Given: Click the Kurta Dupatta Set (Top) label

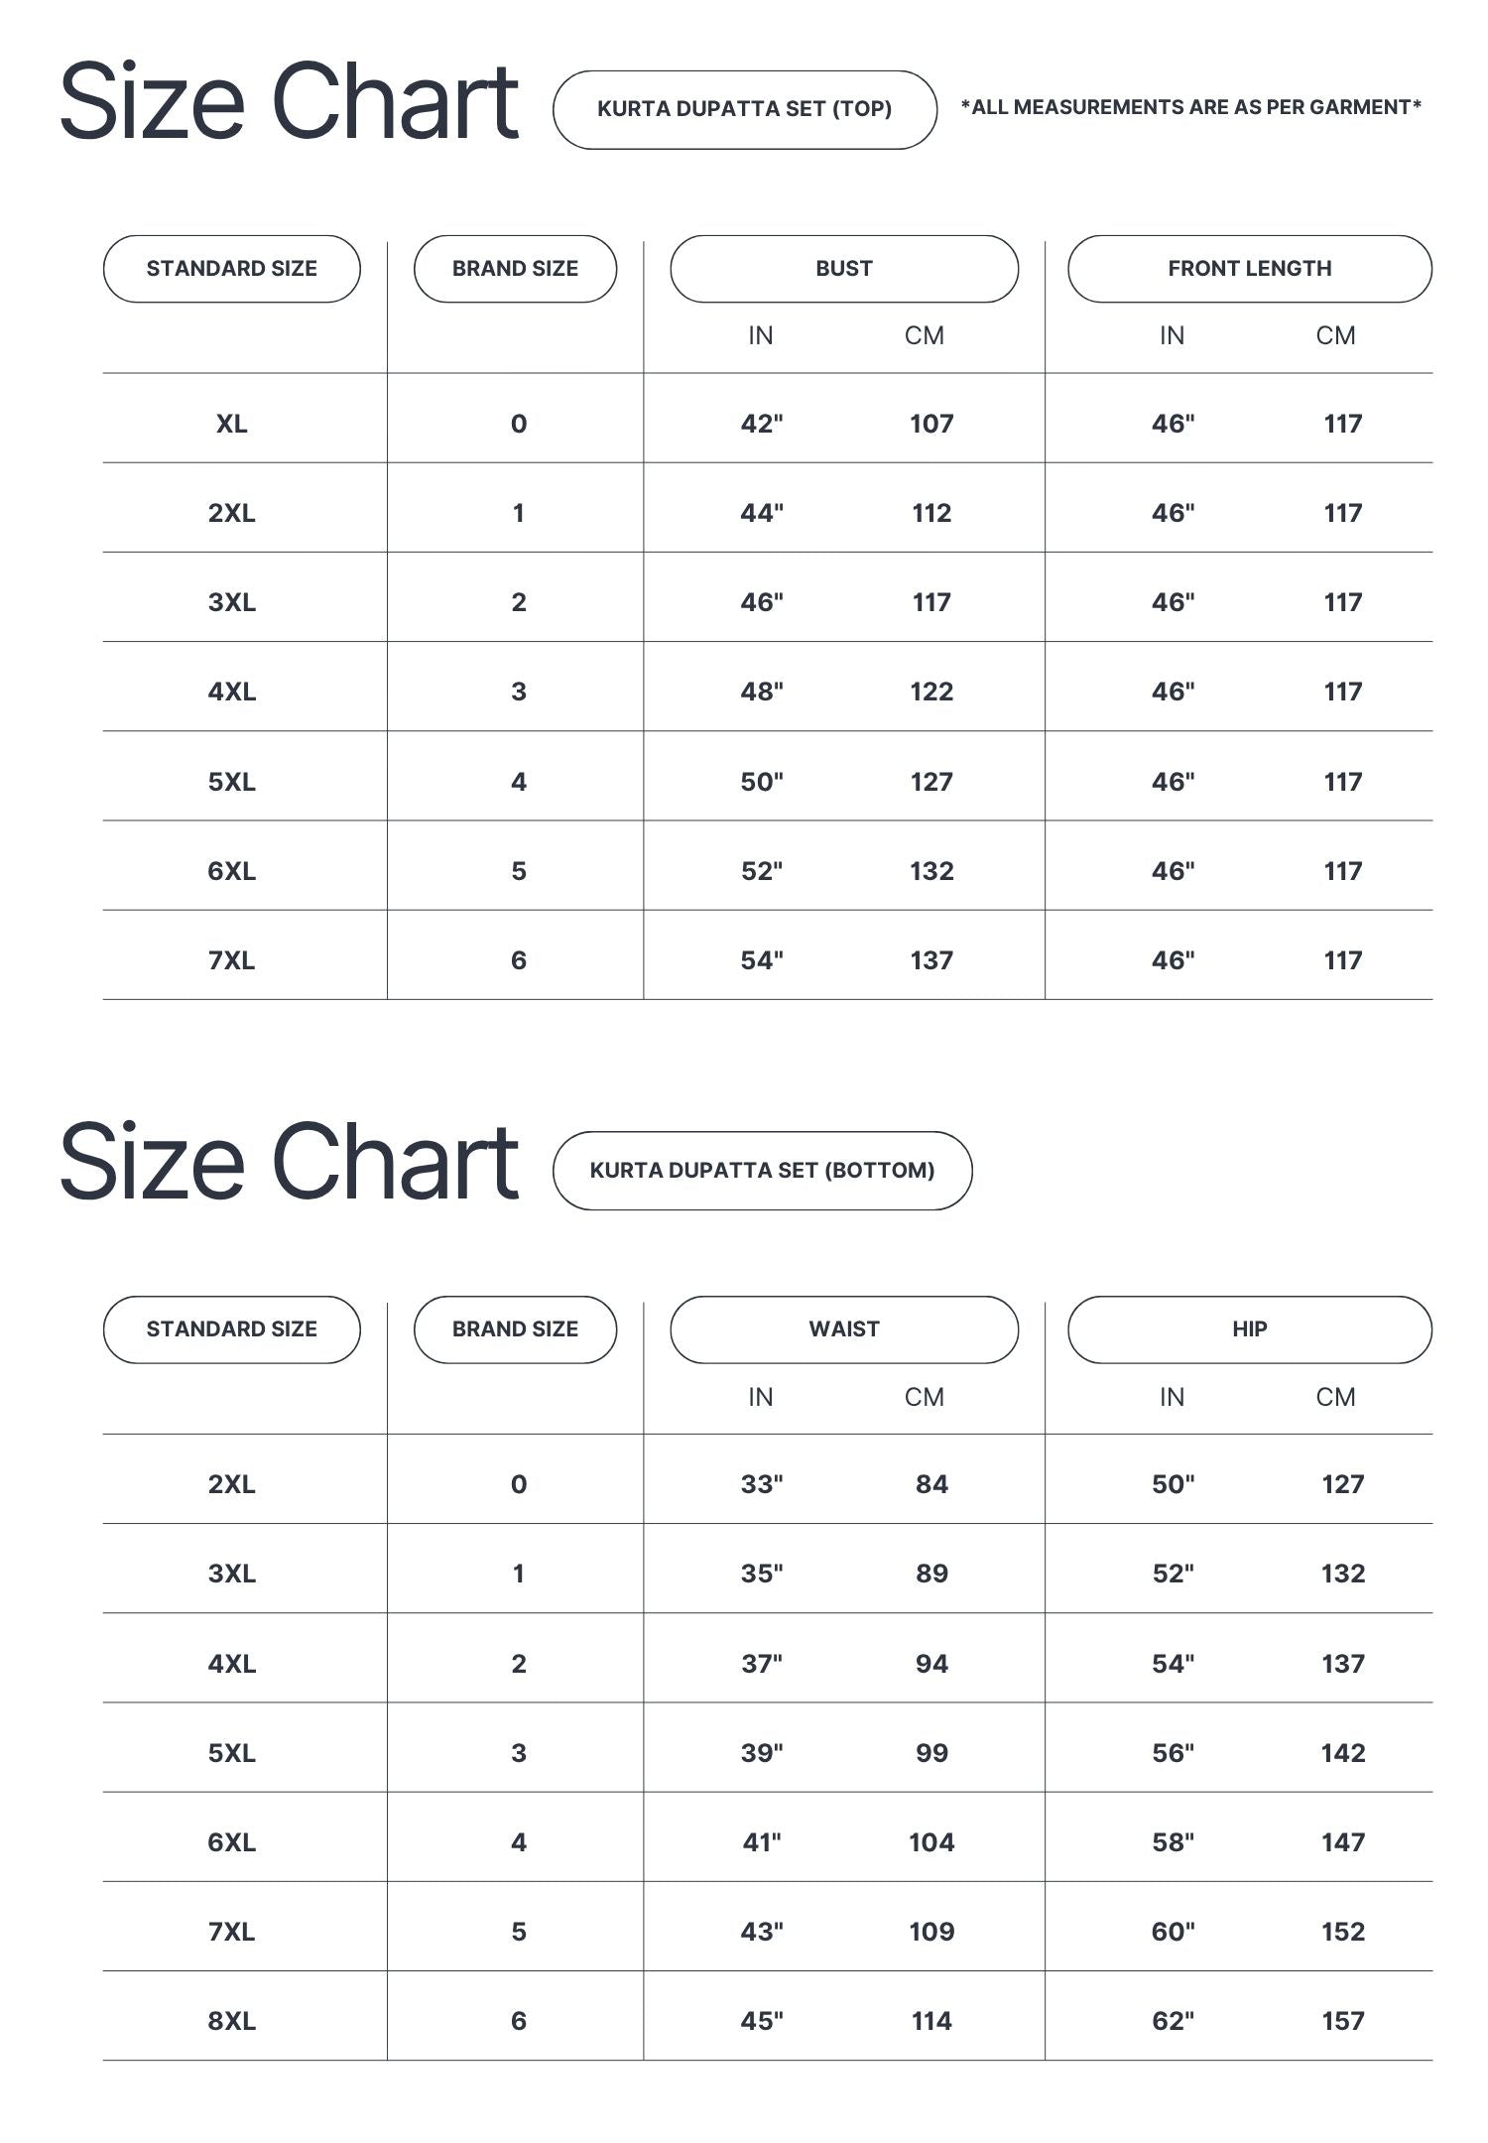Looking at the screenshot, I should [x=744, y=109].
